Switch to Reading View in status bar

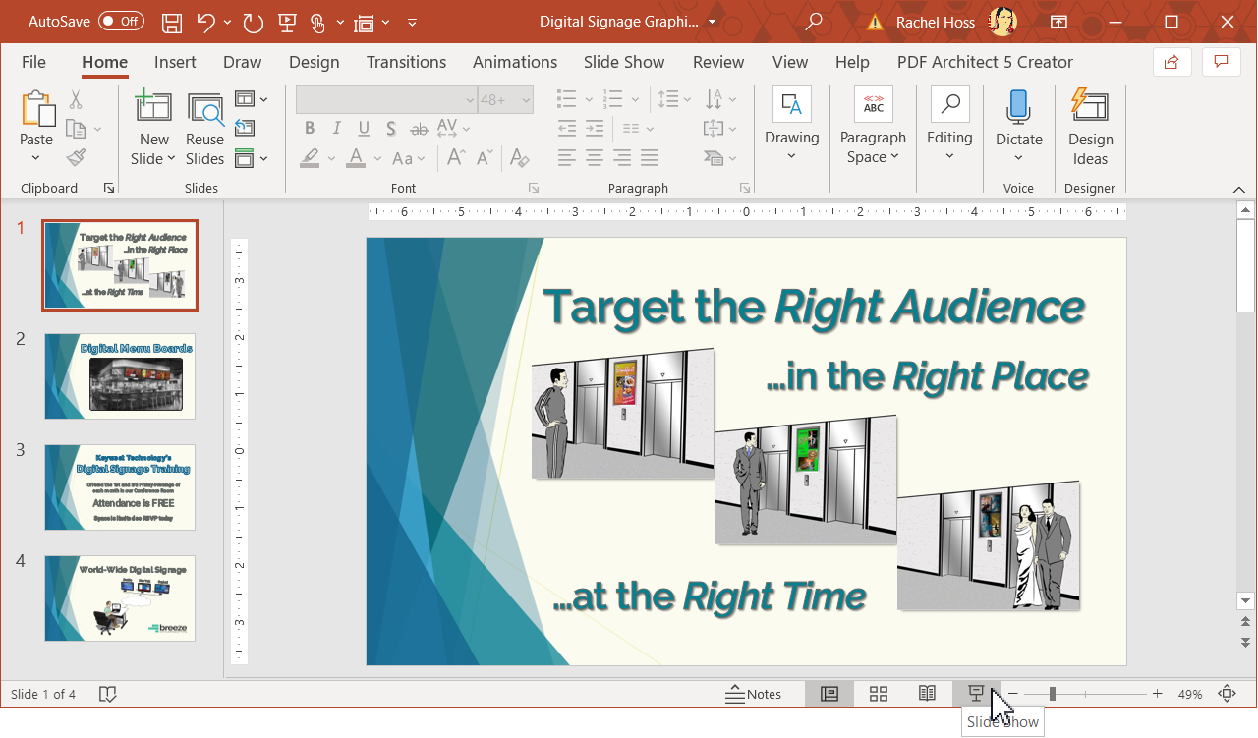tap(927, 694)
